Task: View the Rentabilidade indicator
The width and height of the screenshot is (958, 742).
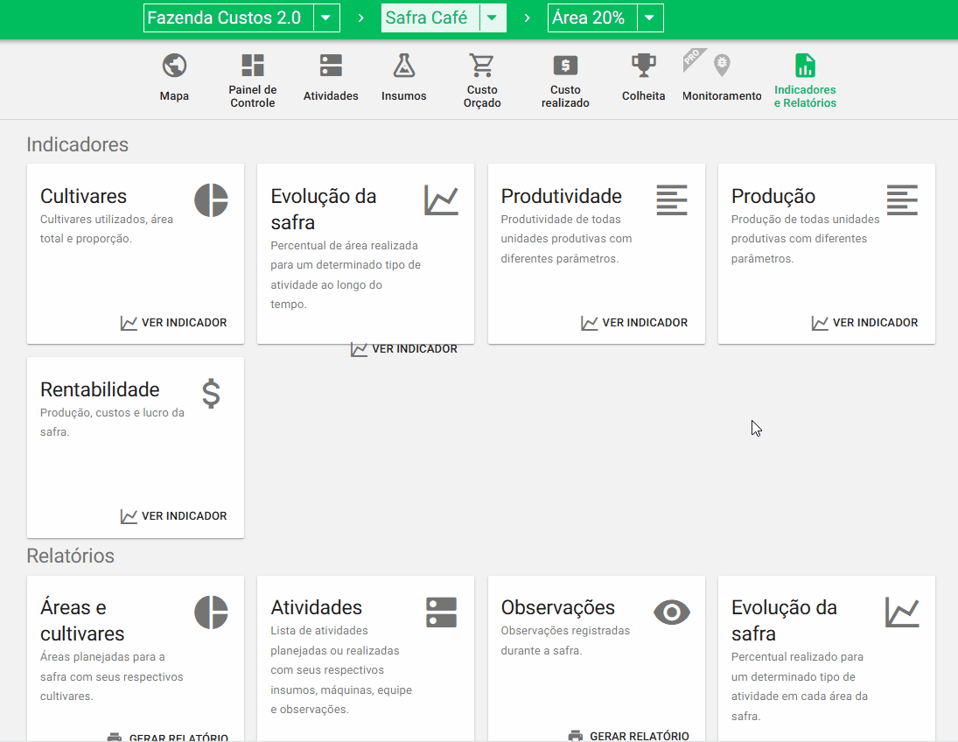Action: click(174, 516)
